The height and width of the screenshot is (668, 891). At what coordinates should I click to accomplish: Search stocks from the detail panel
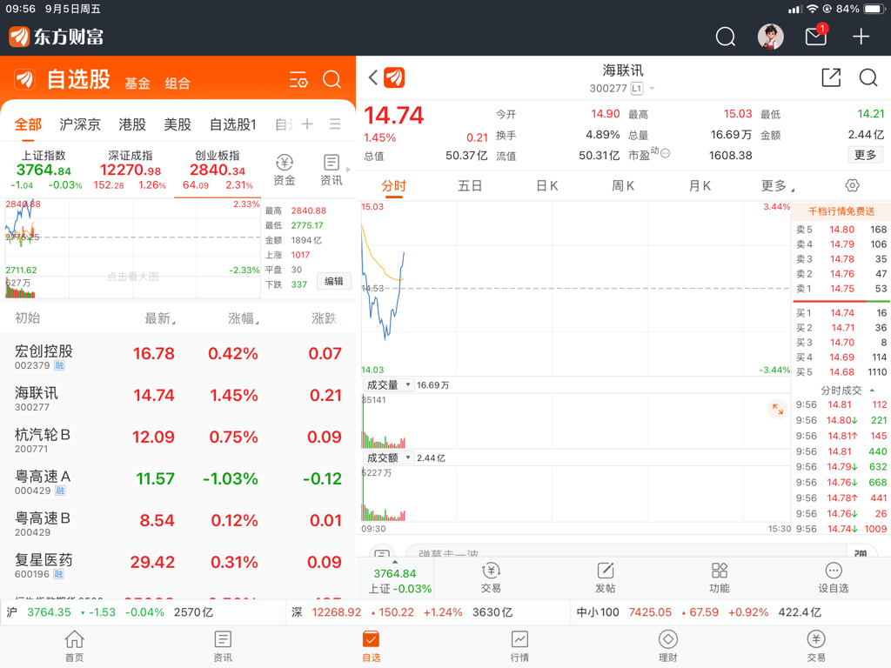[868, 77]
